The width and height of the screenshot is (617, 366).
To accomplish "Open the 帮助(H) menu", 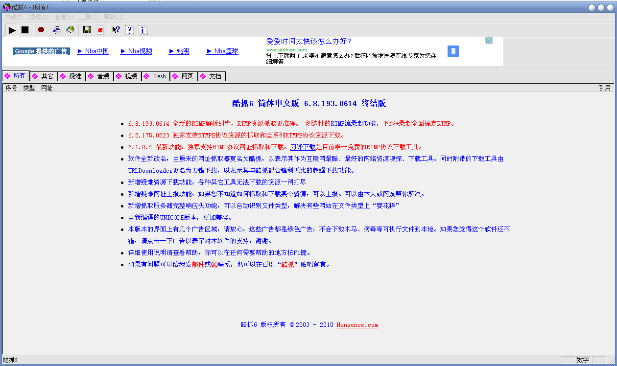I will click(113, 17).
